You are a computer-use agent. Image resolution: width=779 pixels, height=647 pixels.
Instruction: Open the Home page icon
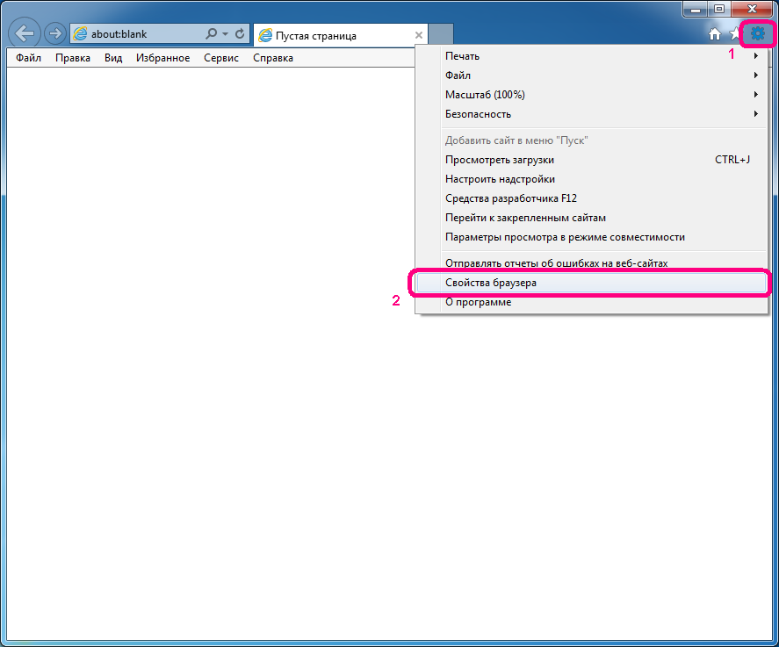(x=715, y=34)
